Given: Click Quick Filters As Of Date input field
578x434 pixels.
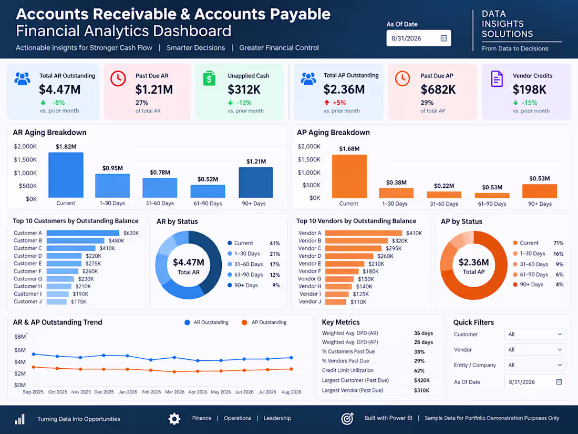Looking at the screenshot, I should click(535, 382).
